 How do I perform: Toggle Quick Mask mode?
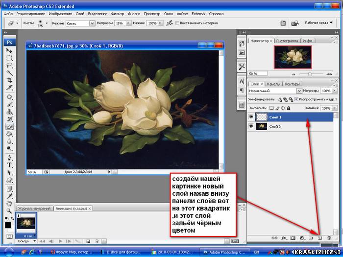coord(9,236)
